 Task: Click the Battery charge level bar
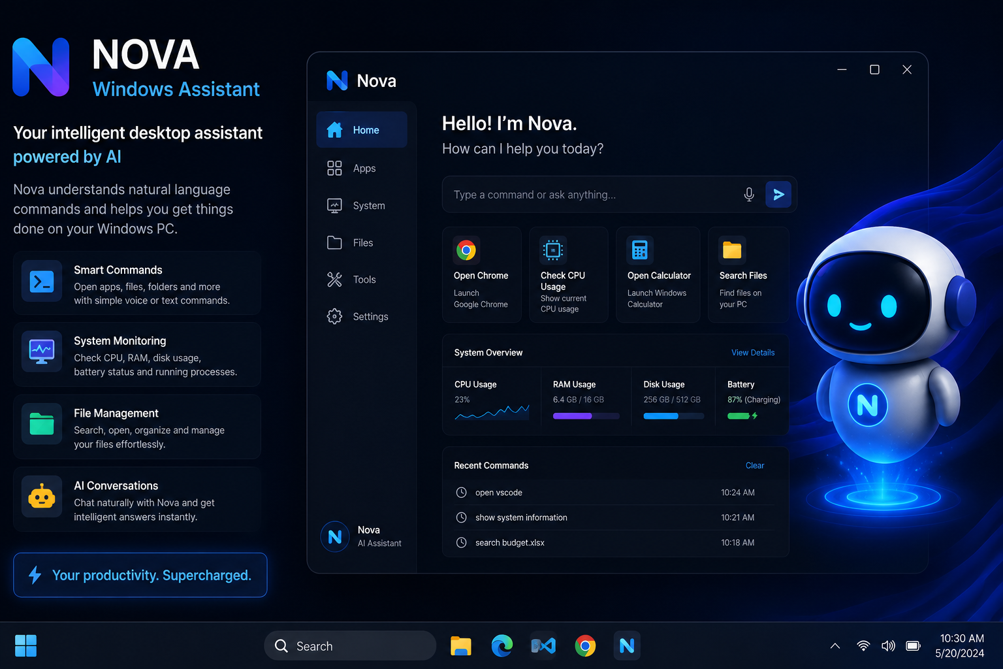click(x=739, y=416)
